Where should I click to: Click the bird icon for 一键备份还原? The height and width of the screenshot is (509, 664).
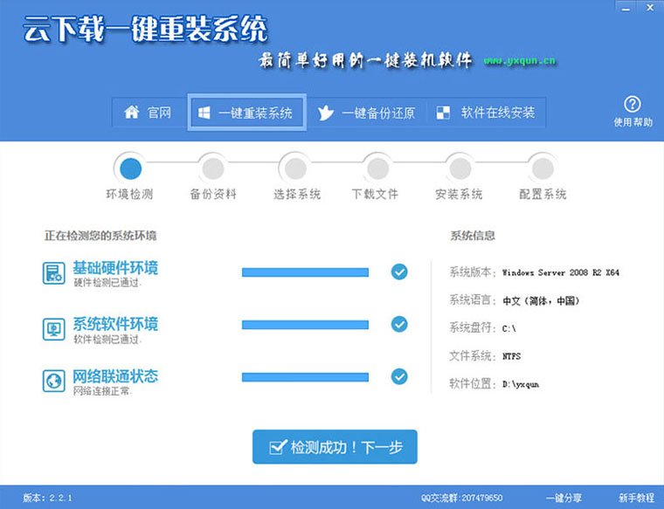point(326,113)
